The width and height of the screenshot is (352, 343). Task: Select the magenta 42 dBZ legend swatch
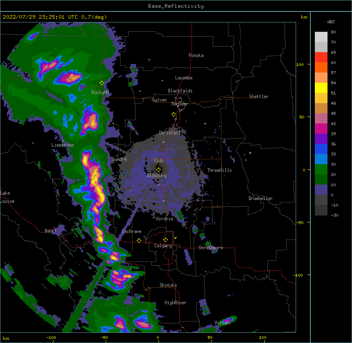click(x=321, y=128)
